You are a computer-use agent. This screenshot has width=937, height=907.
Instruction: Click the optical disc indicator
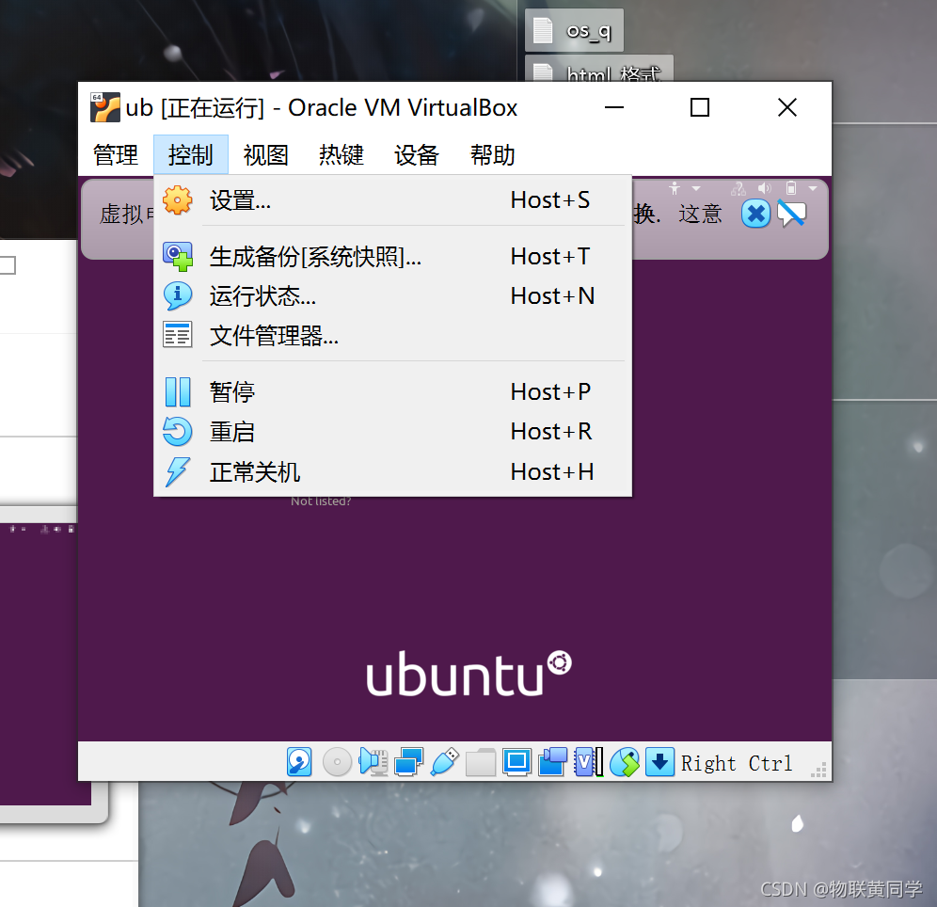(x=337, y=762)
